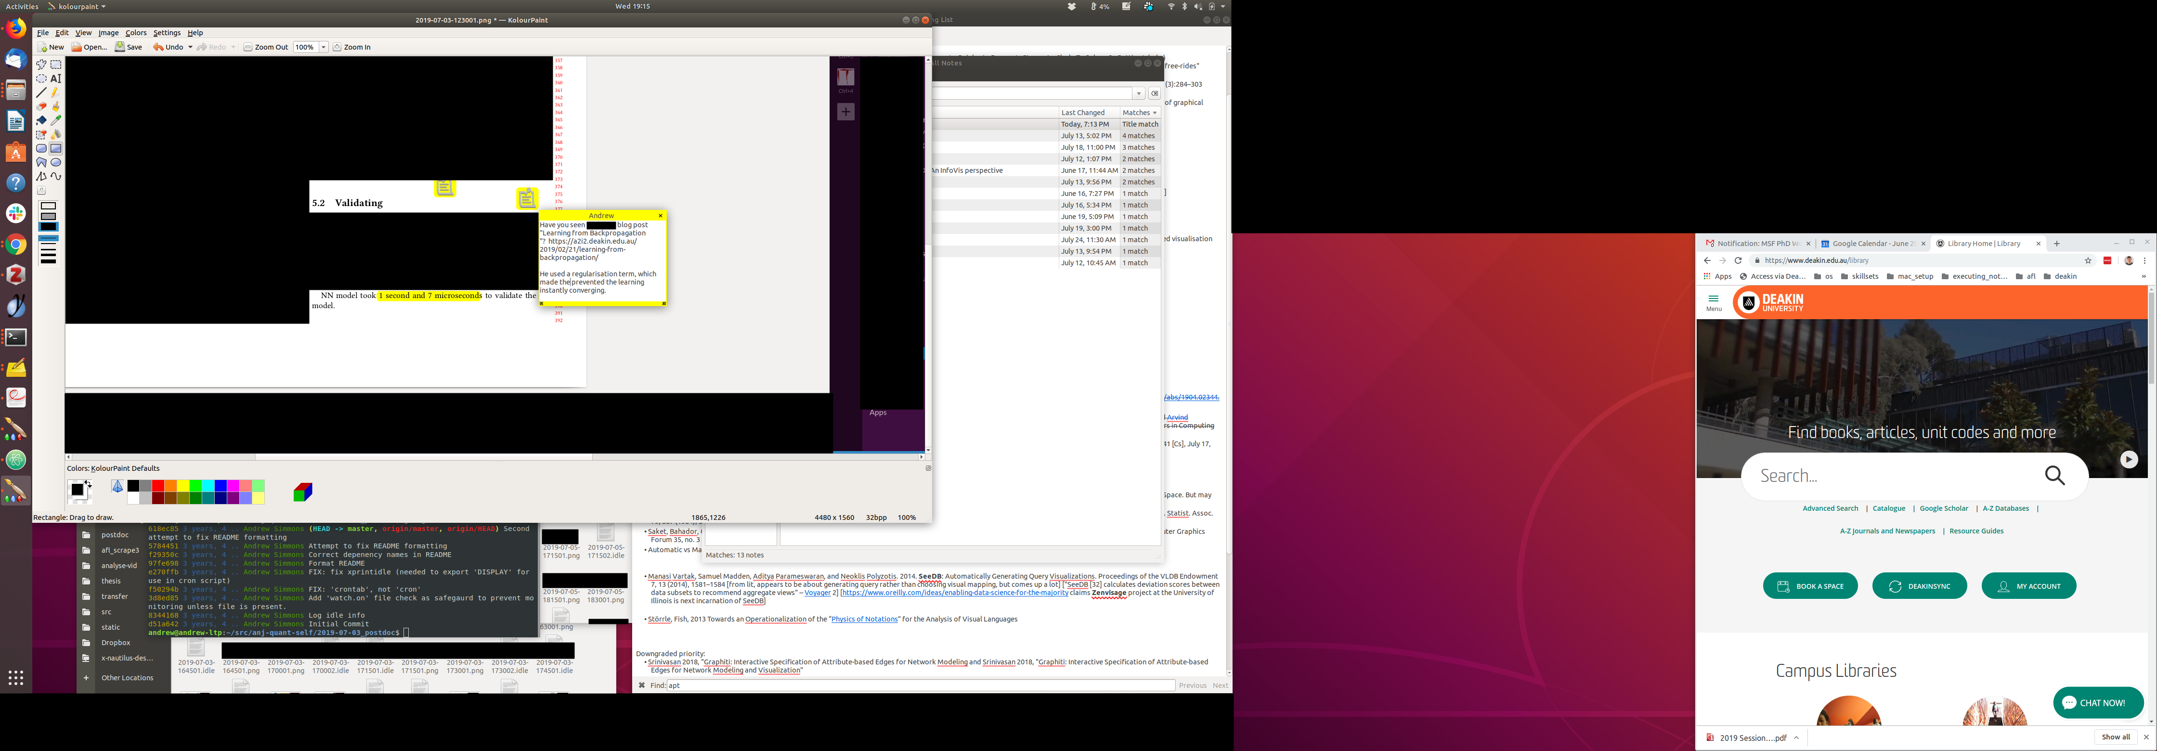The width and height of the screenshot is (2157, 751).
Task: Open the Advanced Search link
Action: pyautogui.click(x=1830, y=508)
